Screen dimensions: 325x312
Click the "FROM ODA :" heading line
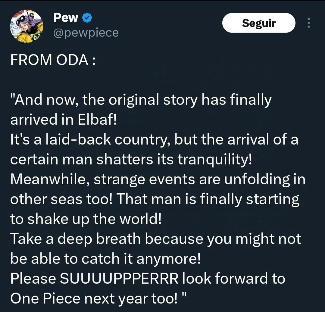[x=53, y=60]
